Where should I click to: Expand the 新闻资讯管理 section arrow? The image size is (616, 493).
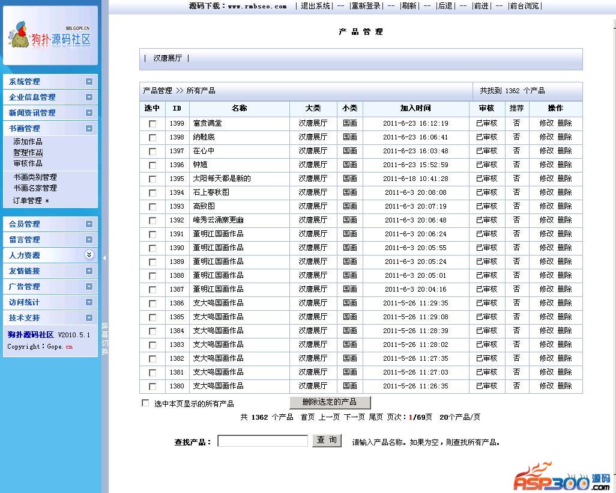[x=89, y=113]
